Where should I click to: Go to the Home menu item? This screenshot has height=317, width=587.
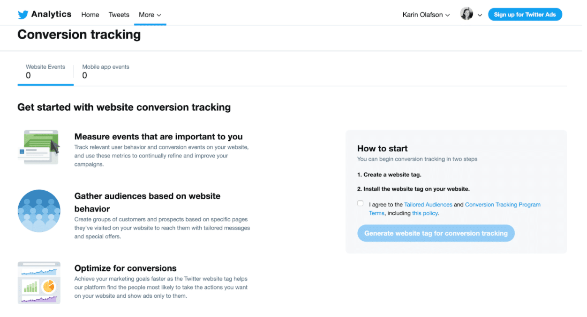click(x=90, y=14)
